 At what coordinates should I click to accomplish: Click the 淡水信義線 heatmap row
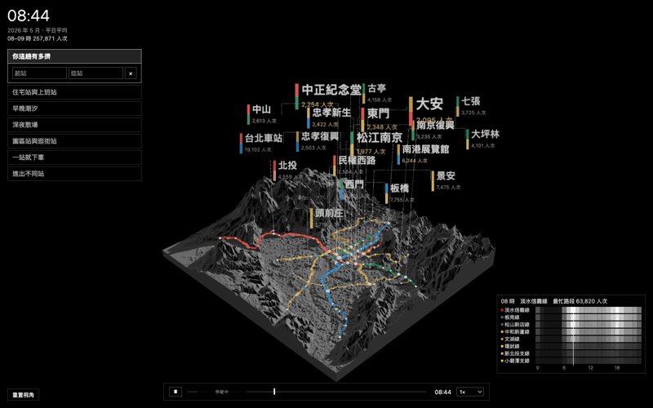pyautogui.click(x=589, y=310)
